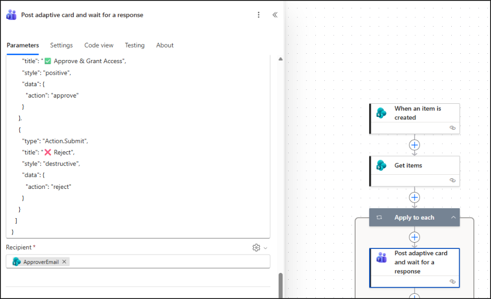
Task: Go to the About tab
Action: pos(165,45)
